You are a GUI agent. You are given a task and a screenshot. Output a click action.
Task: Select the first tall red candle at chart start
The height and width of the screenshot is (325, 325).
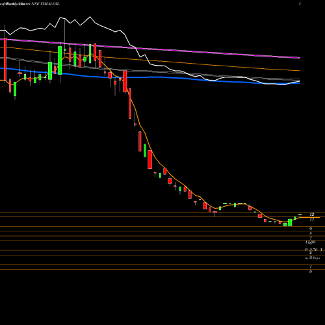click(5, 58)
